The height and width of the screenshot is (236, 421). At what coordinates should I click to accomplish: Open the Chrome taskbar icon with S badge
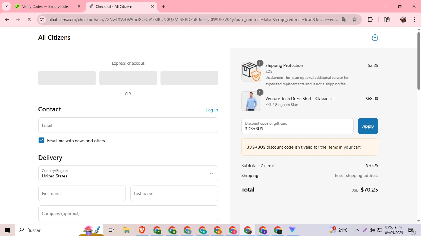tap(202, 230)
